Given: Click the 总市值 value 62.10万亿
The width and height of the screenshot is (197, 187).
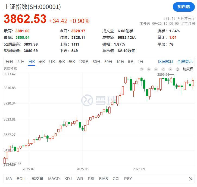Looking at the screenshot, I should [126, 51].
